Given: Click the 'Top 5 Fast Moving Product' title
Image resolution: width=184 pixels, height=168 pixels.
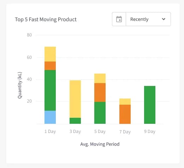Looking at the screenshot, I should pyautogui.click(x=46, y=19).
